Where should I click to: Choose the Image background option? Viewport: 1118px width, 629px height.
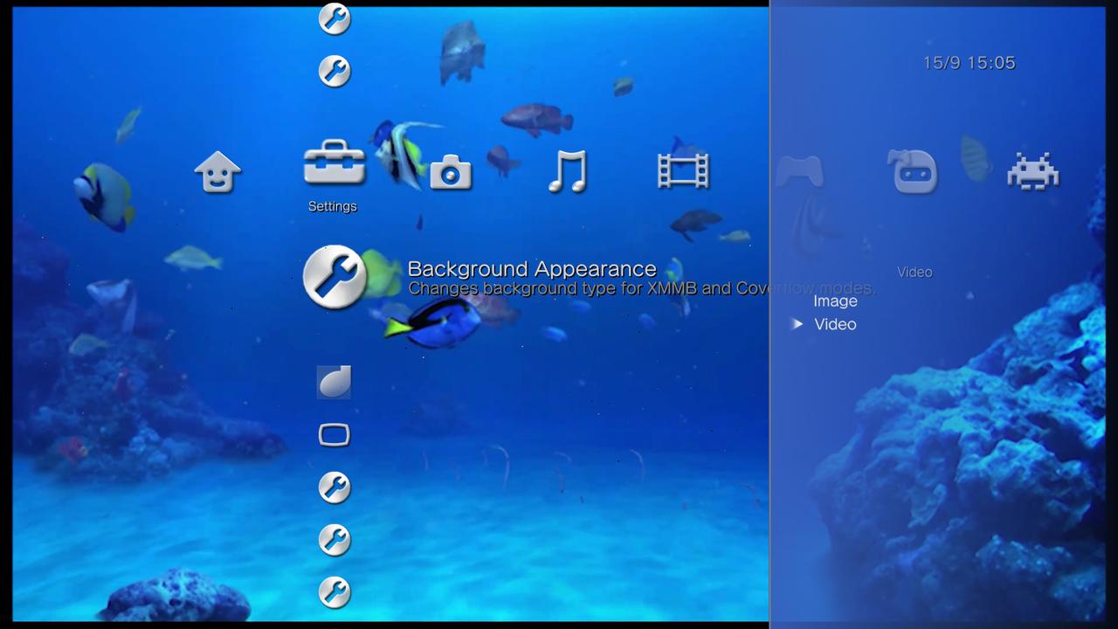point(836,301)
